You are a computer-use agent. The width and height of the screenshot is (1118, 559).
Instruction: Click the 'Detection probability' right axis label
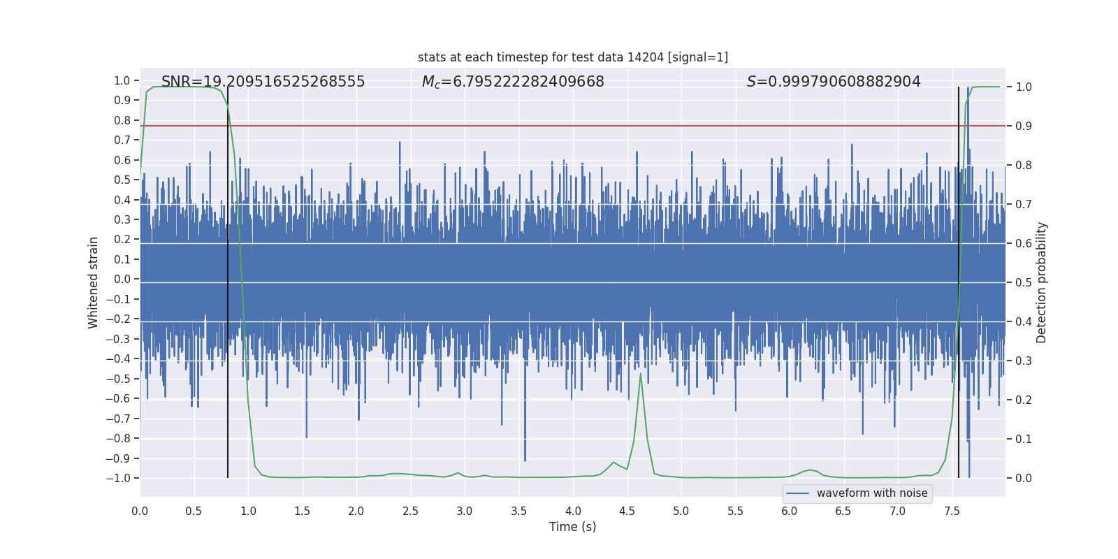[1041, 282]
